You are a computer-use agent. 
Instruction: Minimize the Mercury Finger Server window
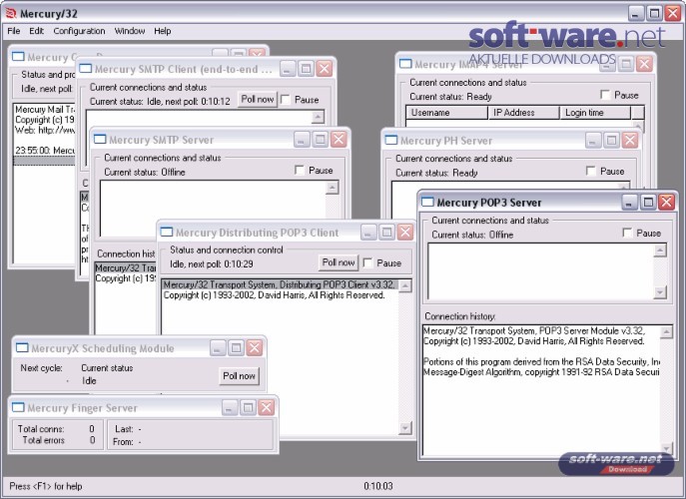tap(230, 407)
